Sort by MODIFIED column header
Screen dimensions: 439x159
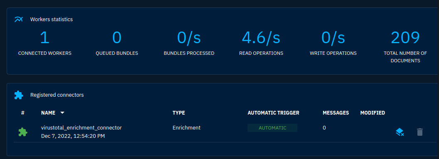(x=373, y=113)
